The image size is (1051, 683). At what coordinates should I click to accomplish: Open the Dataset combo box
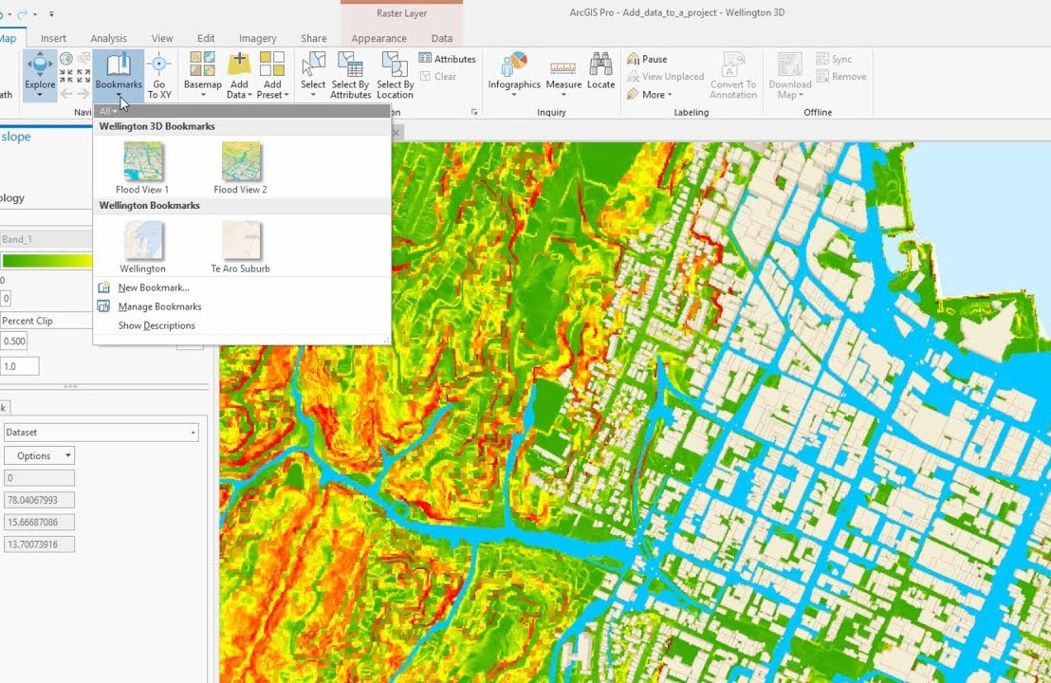101,432
